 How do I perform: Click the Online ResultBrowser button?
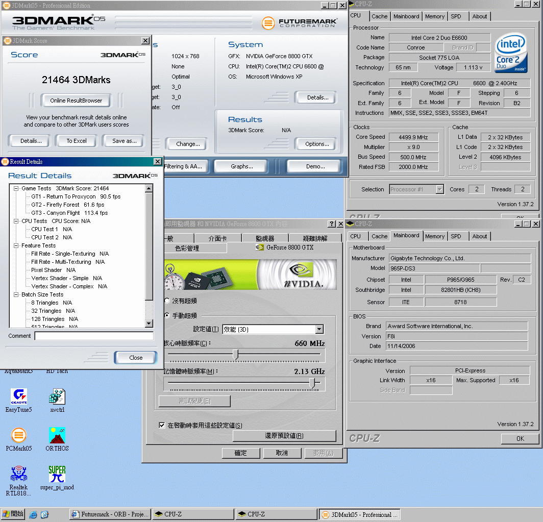tap(76, 101)
